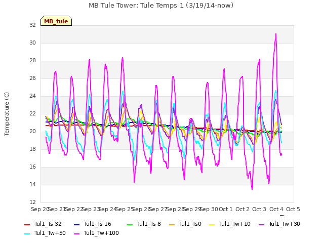This screenshot has width=324, height=243.
Task: Click the magenta minimum below 14 near Oct 3
Action: pos(252,188)
